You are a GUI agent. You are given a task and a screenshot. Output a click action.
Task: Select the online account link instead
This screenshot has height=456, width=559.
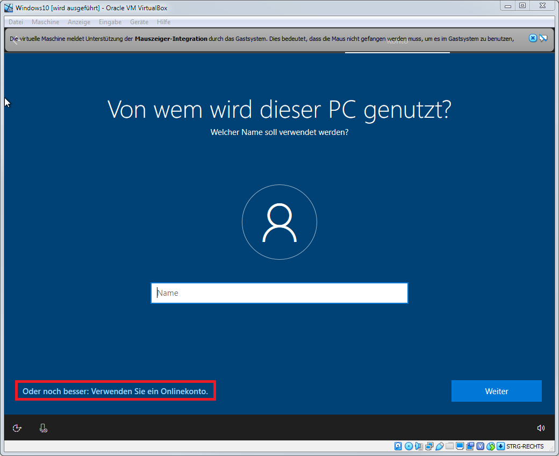115,391
